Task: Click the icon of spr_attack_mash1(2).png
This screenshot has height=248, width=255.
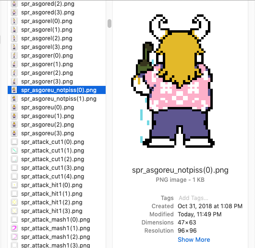Action: click(14, 236)
